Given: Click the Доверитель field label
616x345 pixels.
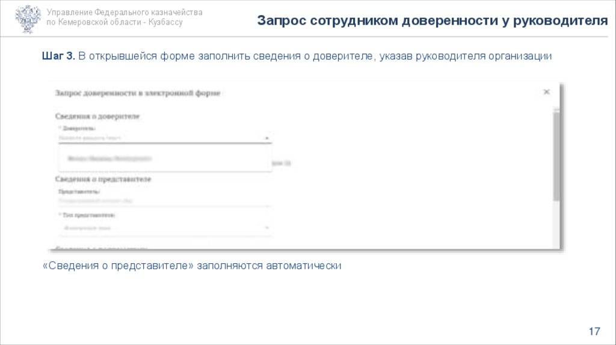Looking at the screenshot, I should (78, 128).
